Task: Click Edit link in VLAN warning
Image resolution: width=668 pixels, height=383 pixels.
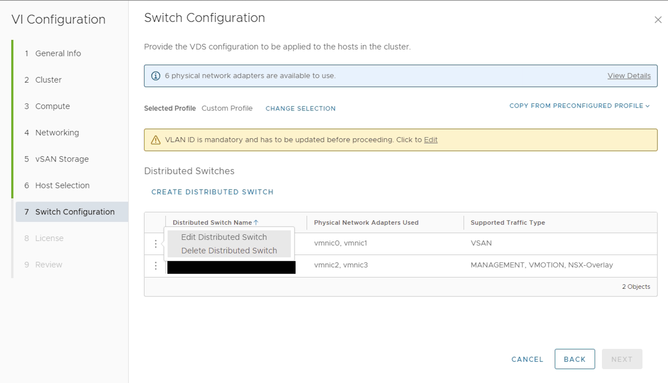Action: 431,140
